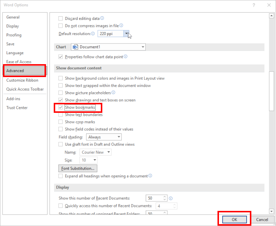Click info icon next to Recent Documents number
The width and height of the screenshot is (276, 226).
point(170,198)
